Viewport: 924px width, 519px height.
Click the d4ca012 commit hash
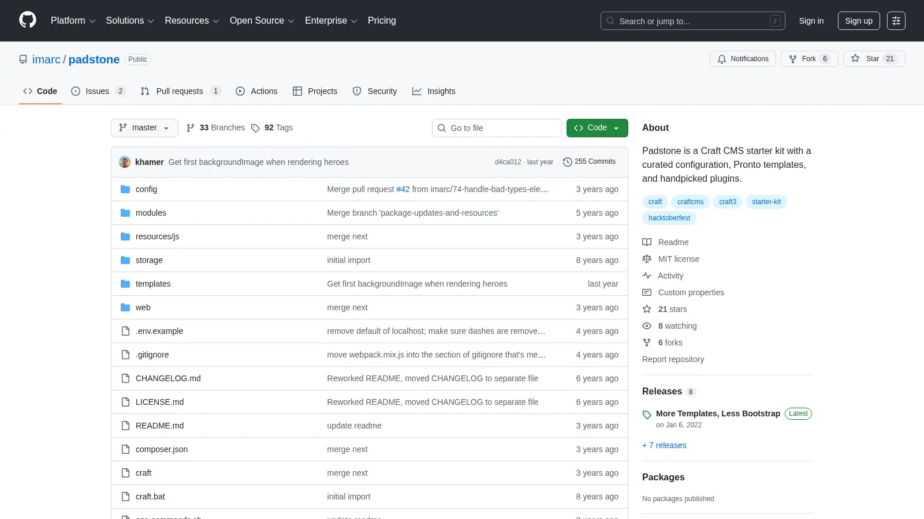(508, 162)
